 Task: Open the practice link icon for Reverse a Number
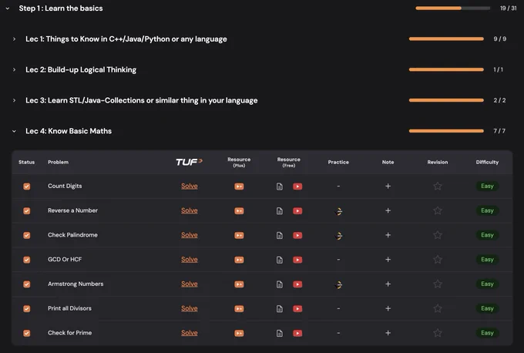click(338, 211)
